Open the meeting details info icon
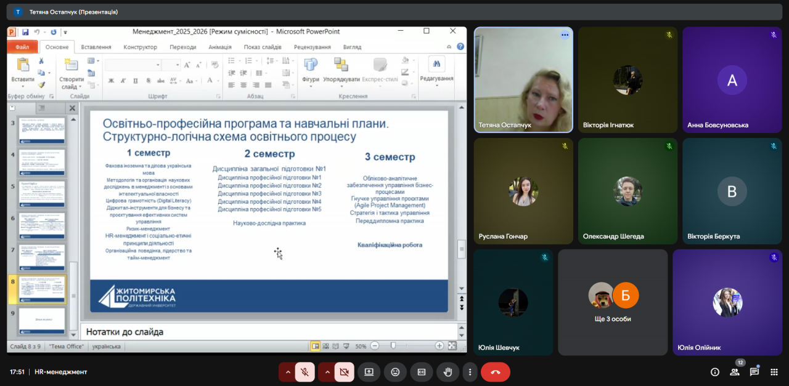Viewport: 789px width, 386px height. [x=715, y=372]
